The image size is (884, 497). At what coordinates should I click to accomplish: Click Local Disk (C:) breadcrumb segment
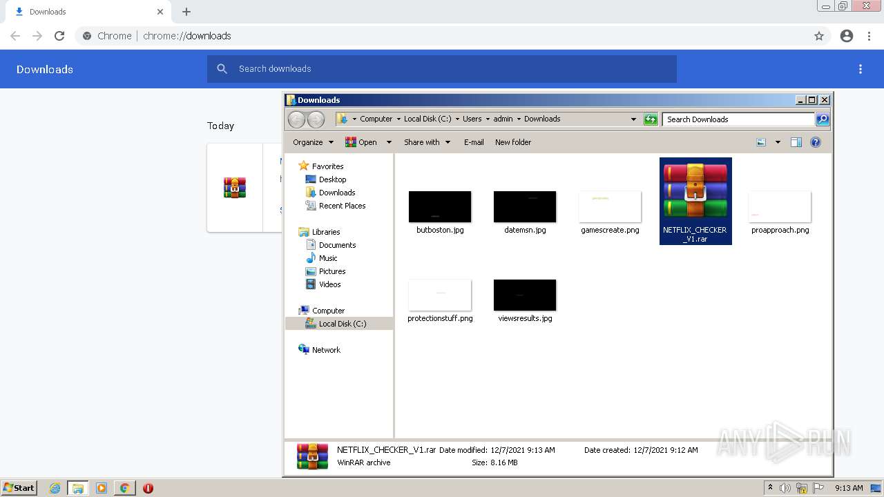tap(427, 119)
